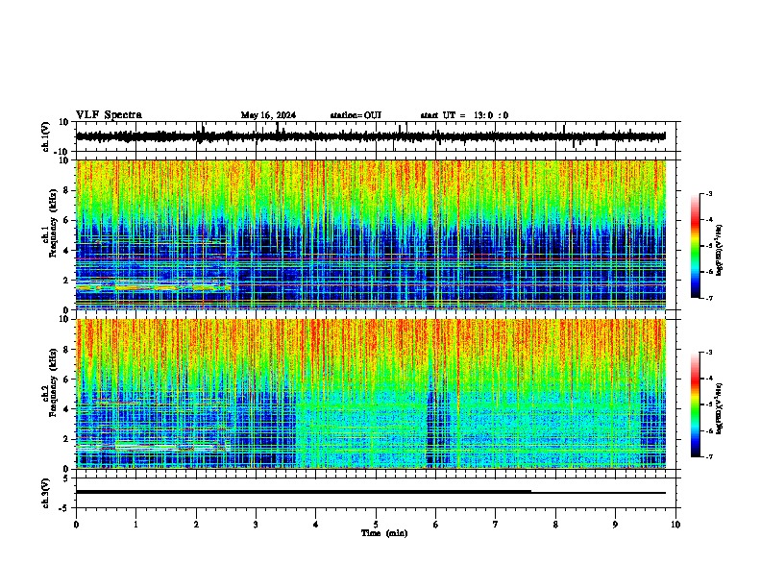Click the ch.1 waveform trace panel

(378, 136)
